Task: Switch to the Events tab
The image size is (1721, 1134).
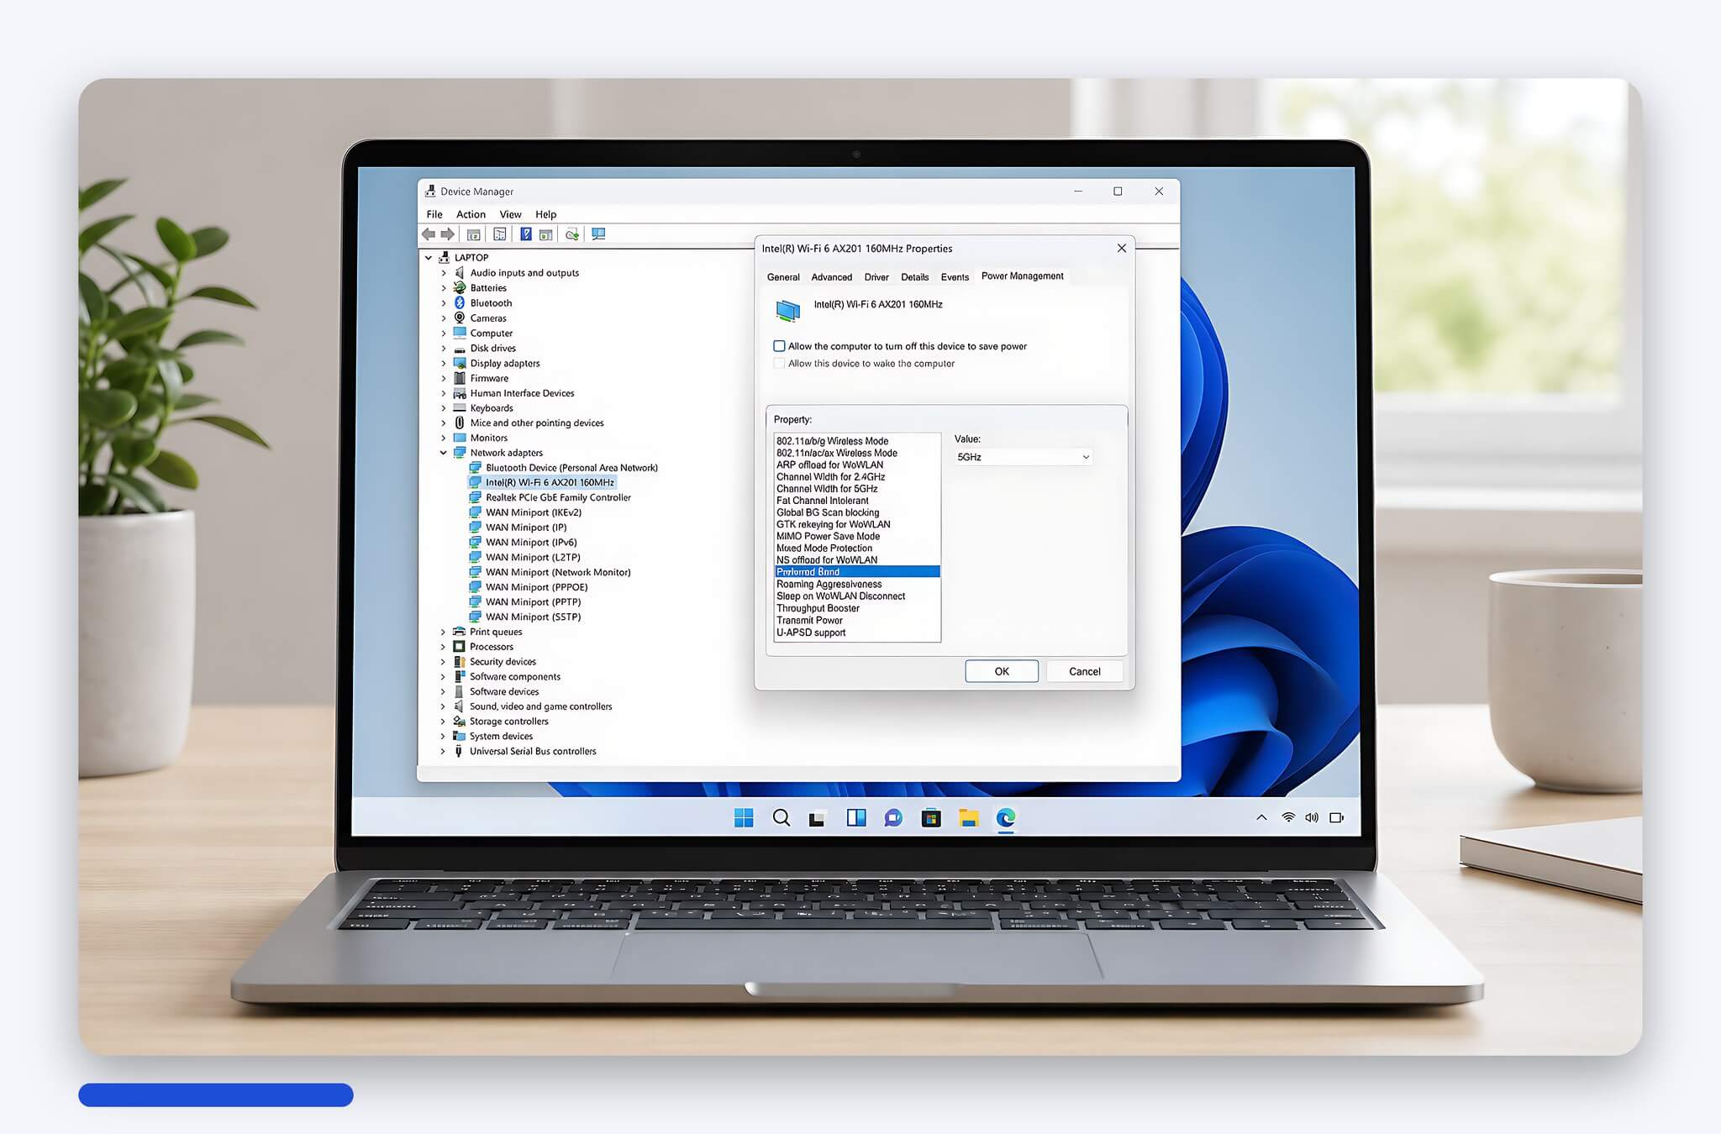Action: 955,277
